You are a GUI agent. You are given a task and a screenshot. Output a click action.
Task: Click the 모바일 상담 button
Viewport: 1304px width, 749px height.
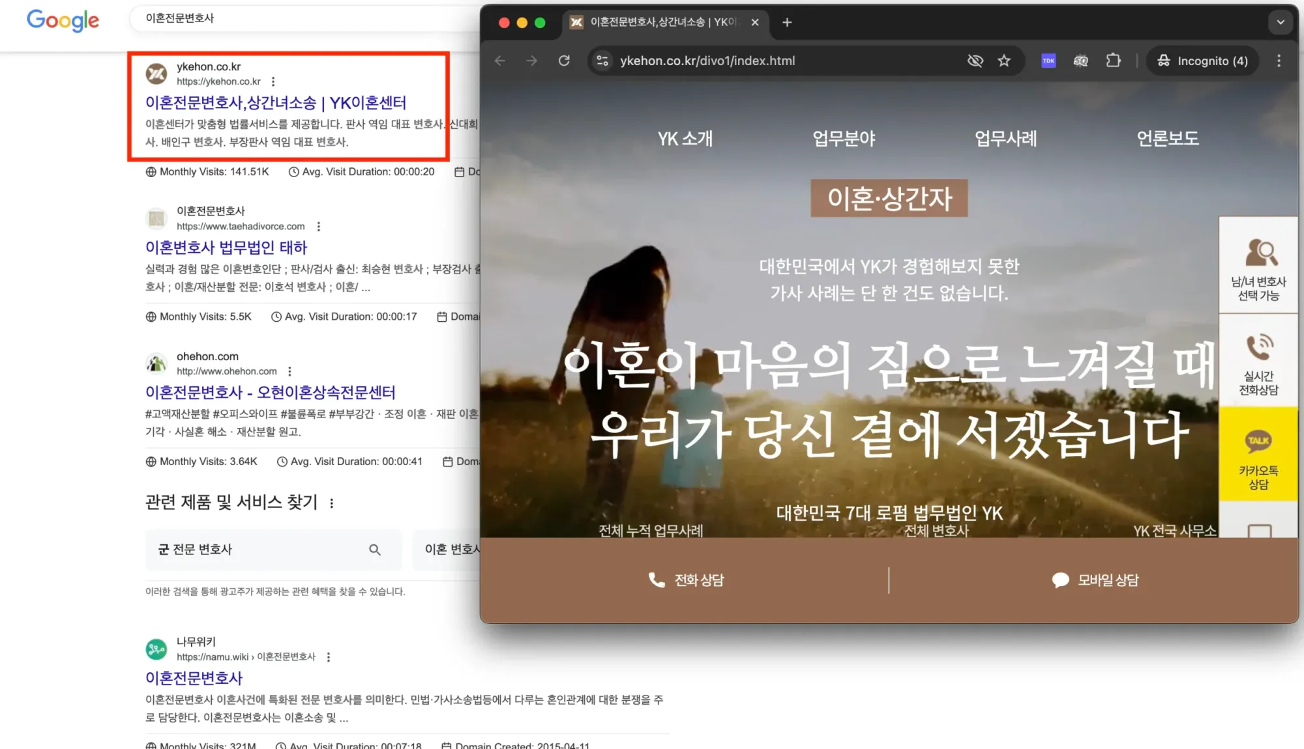click(x=1095, y=580)
